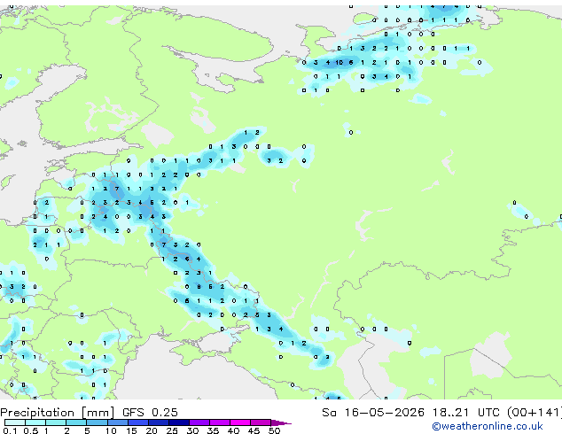Click the "(00+141)" forecast offset text
This screenshot has height=434, width=562.
535,413
